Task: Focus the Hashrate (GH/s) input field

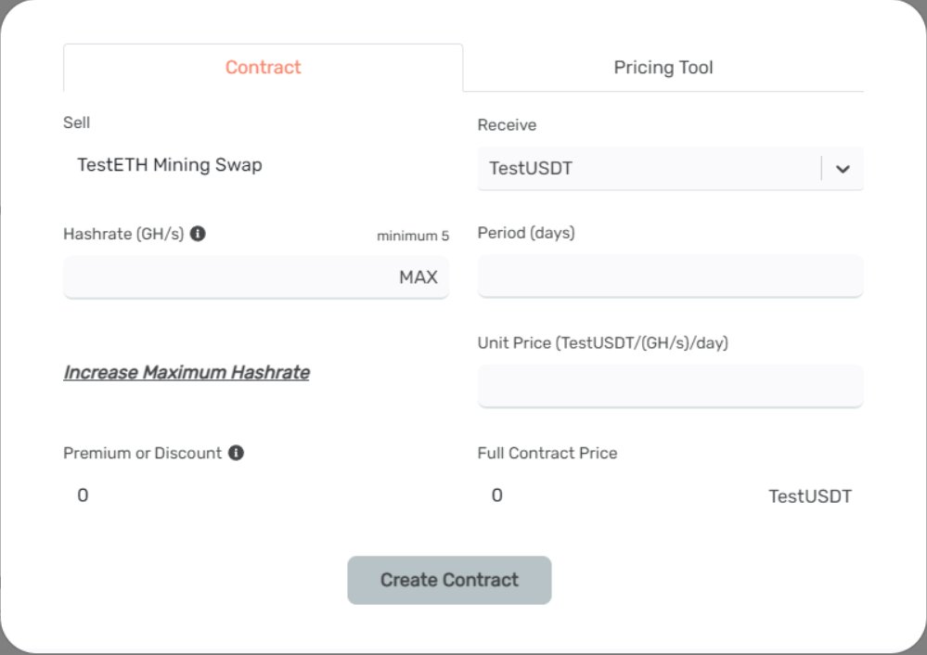Action: 223,277
